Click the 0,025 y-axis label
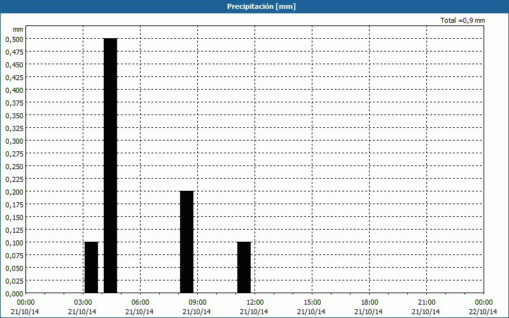This screenshot has width=509, height=318. pos(14,280)
